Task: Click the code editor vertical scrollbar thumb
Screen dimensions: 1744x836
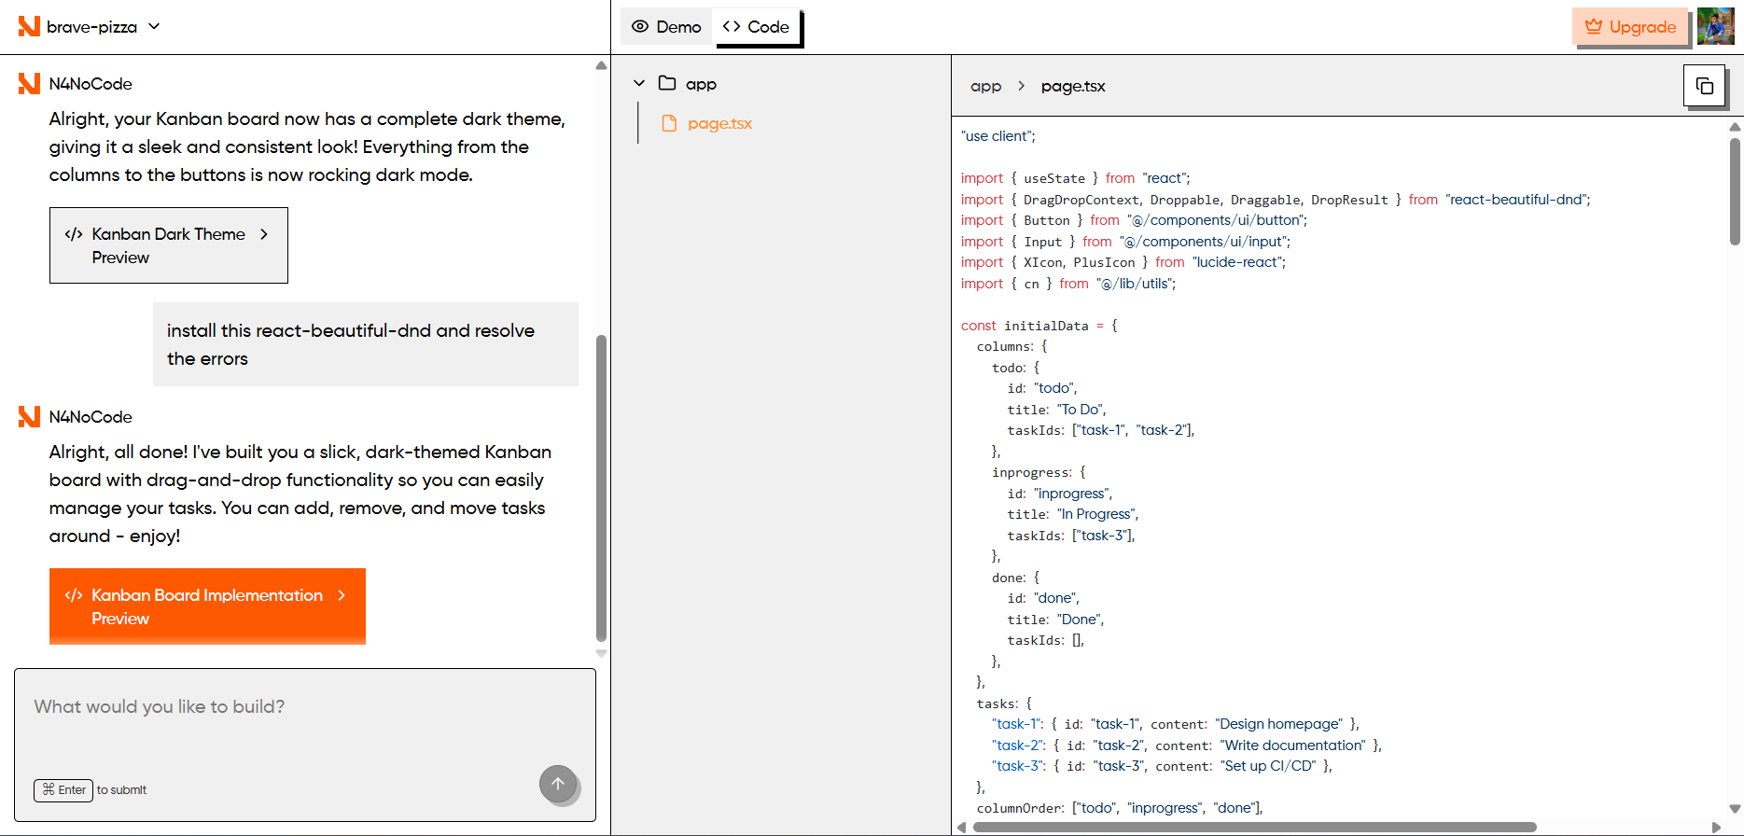Action: coord(1735,192)
